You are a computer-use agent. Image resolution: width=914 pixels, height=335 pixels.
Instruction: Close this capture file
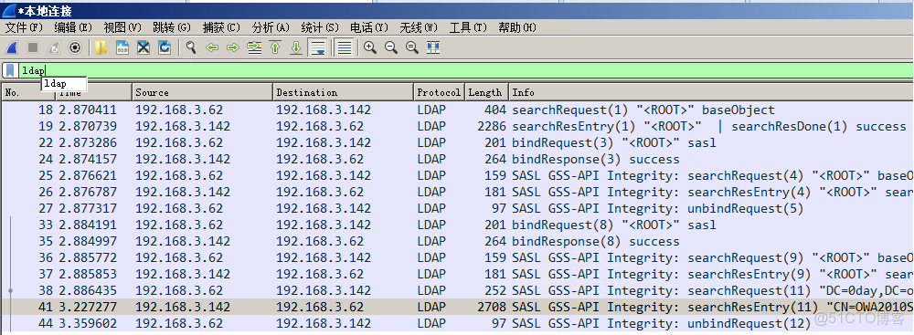point(143,47)
